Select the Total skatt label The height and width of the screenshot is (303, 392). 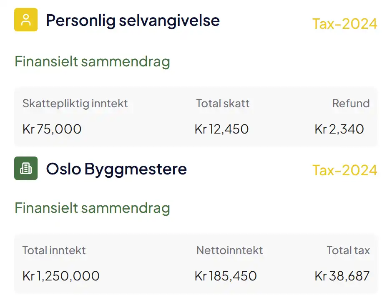coord(223,104)
